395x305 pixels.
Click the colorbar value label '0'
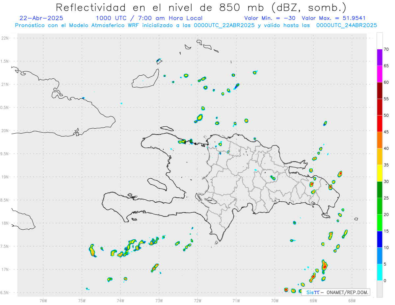pyautogui.click(x=385, y=281)
